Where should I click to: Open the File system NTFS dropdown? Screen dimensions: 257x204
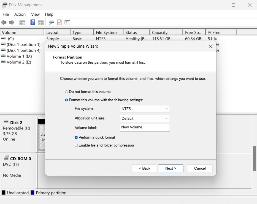click(145, 109)
